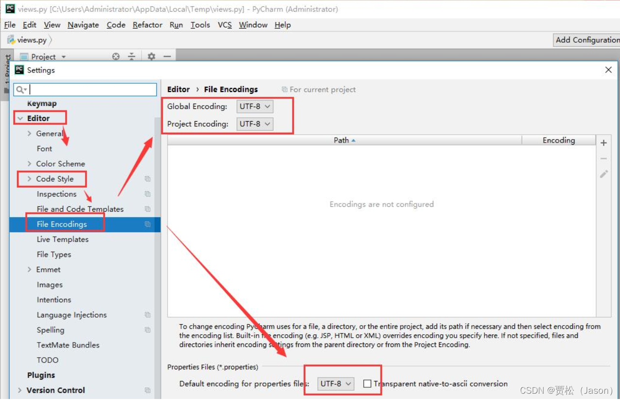Select Images settings item
Screen dimensions: 620x400
[50, 285]
